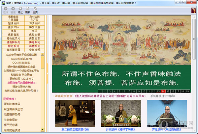
Task: Open 音乐播放器 entry
Action: click(x=14, y=50)
